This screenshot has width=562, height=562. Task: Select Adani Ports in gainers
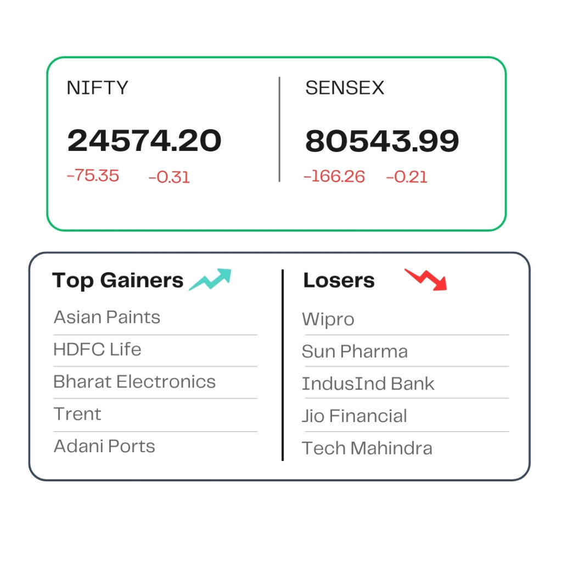point(104,446)
